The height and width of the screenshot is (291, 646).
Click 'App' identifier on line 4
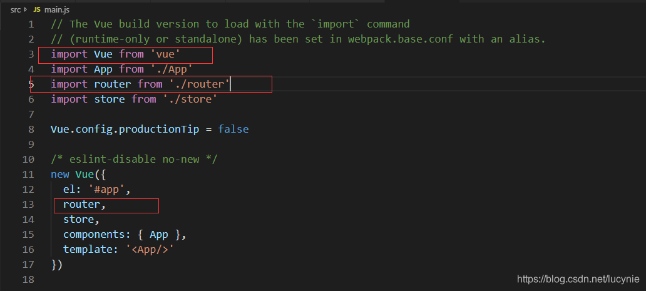click(x=103, y=69)
